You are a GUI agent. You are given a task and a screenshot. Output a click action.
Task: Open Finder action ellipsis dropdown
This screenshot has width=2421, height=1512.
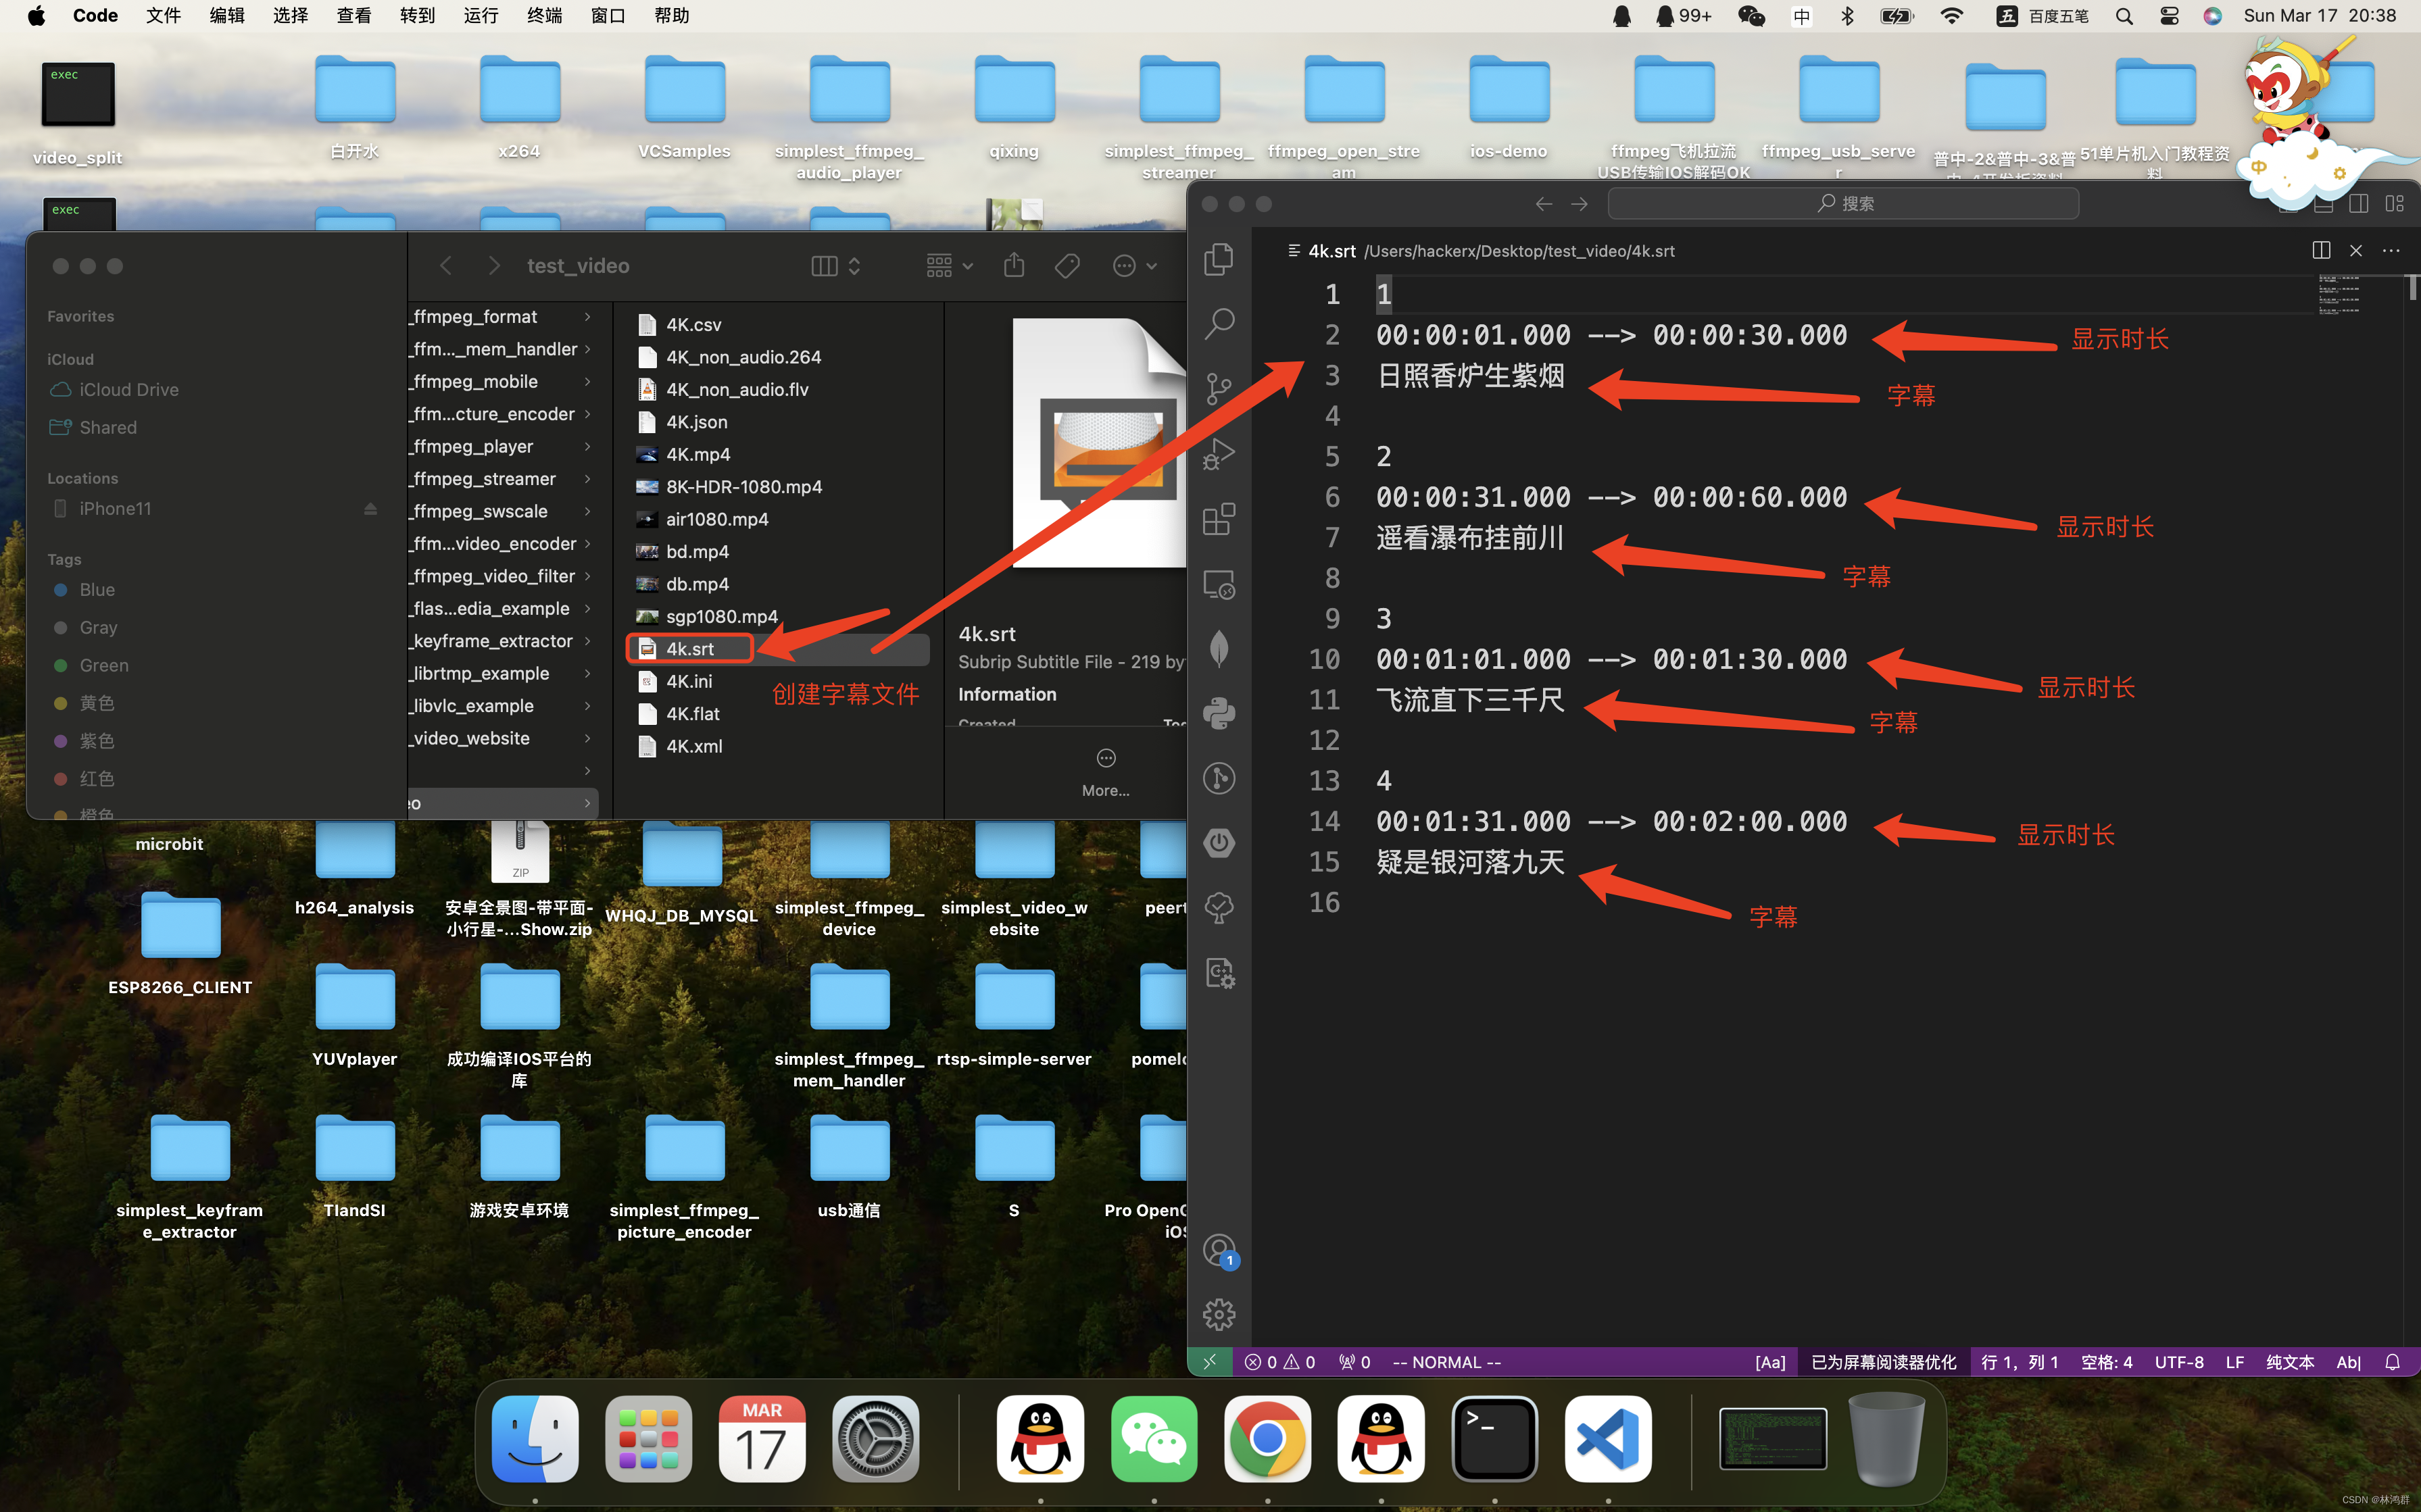1135,265
